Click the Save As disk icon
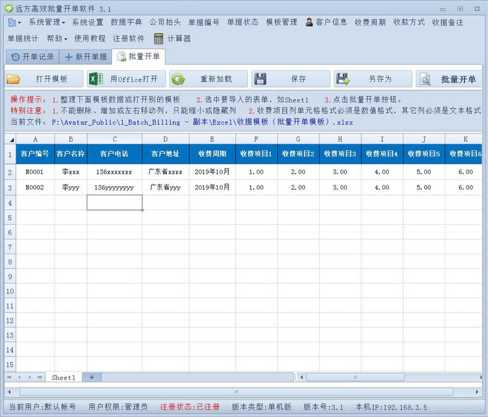Screen dimensions: 488x417 343,79
